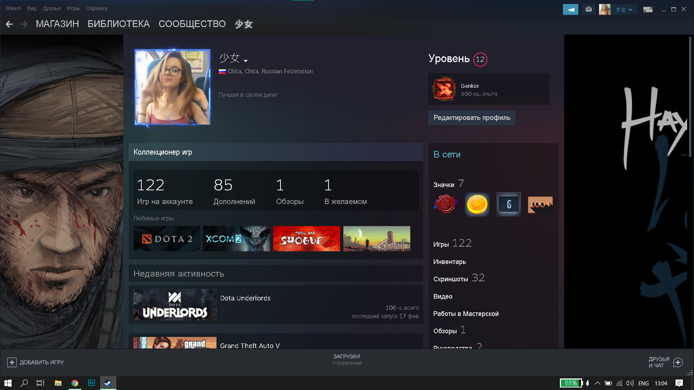Open Task View on the taskbar
This screenshot has height=390, width=694.
click(x=40, y=383)
